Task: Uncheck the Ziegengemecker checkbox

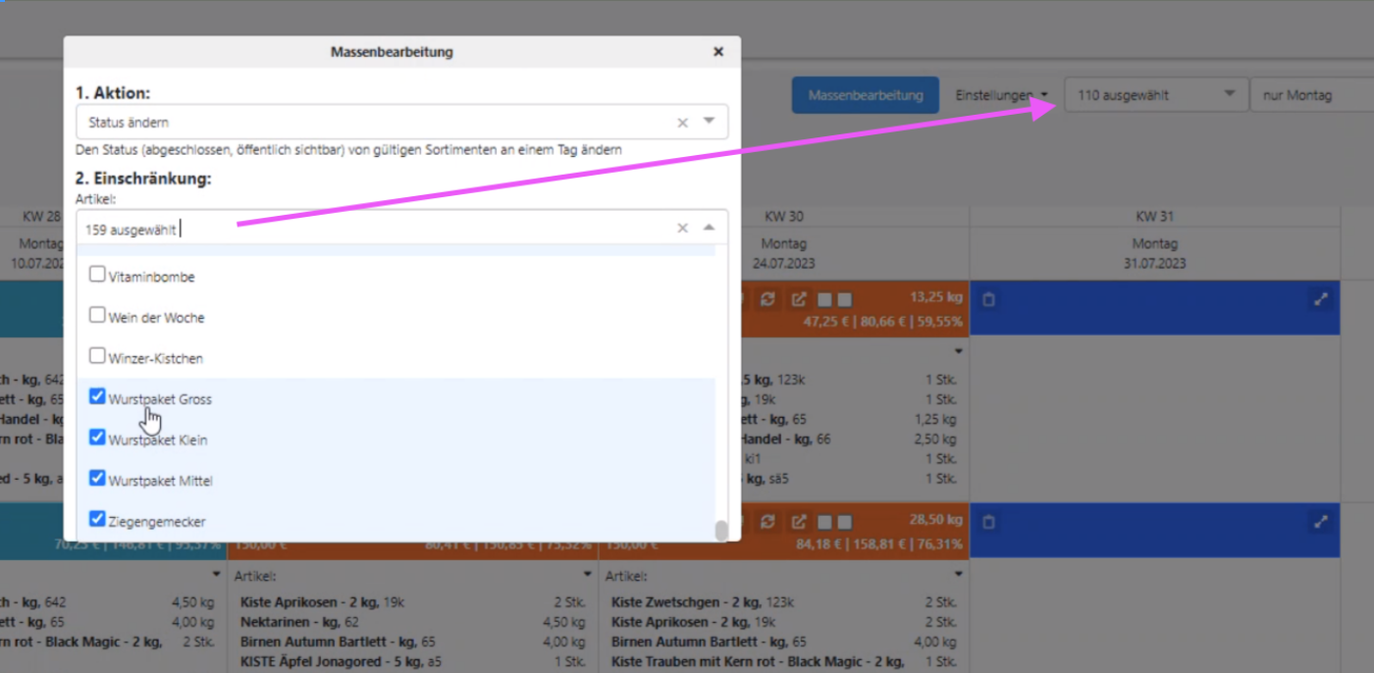Action: [97, 519]
